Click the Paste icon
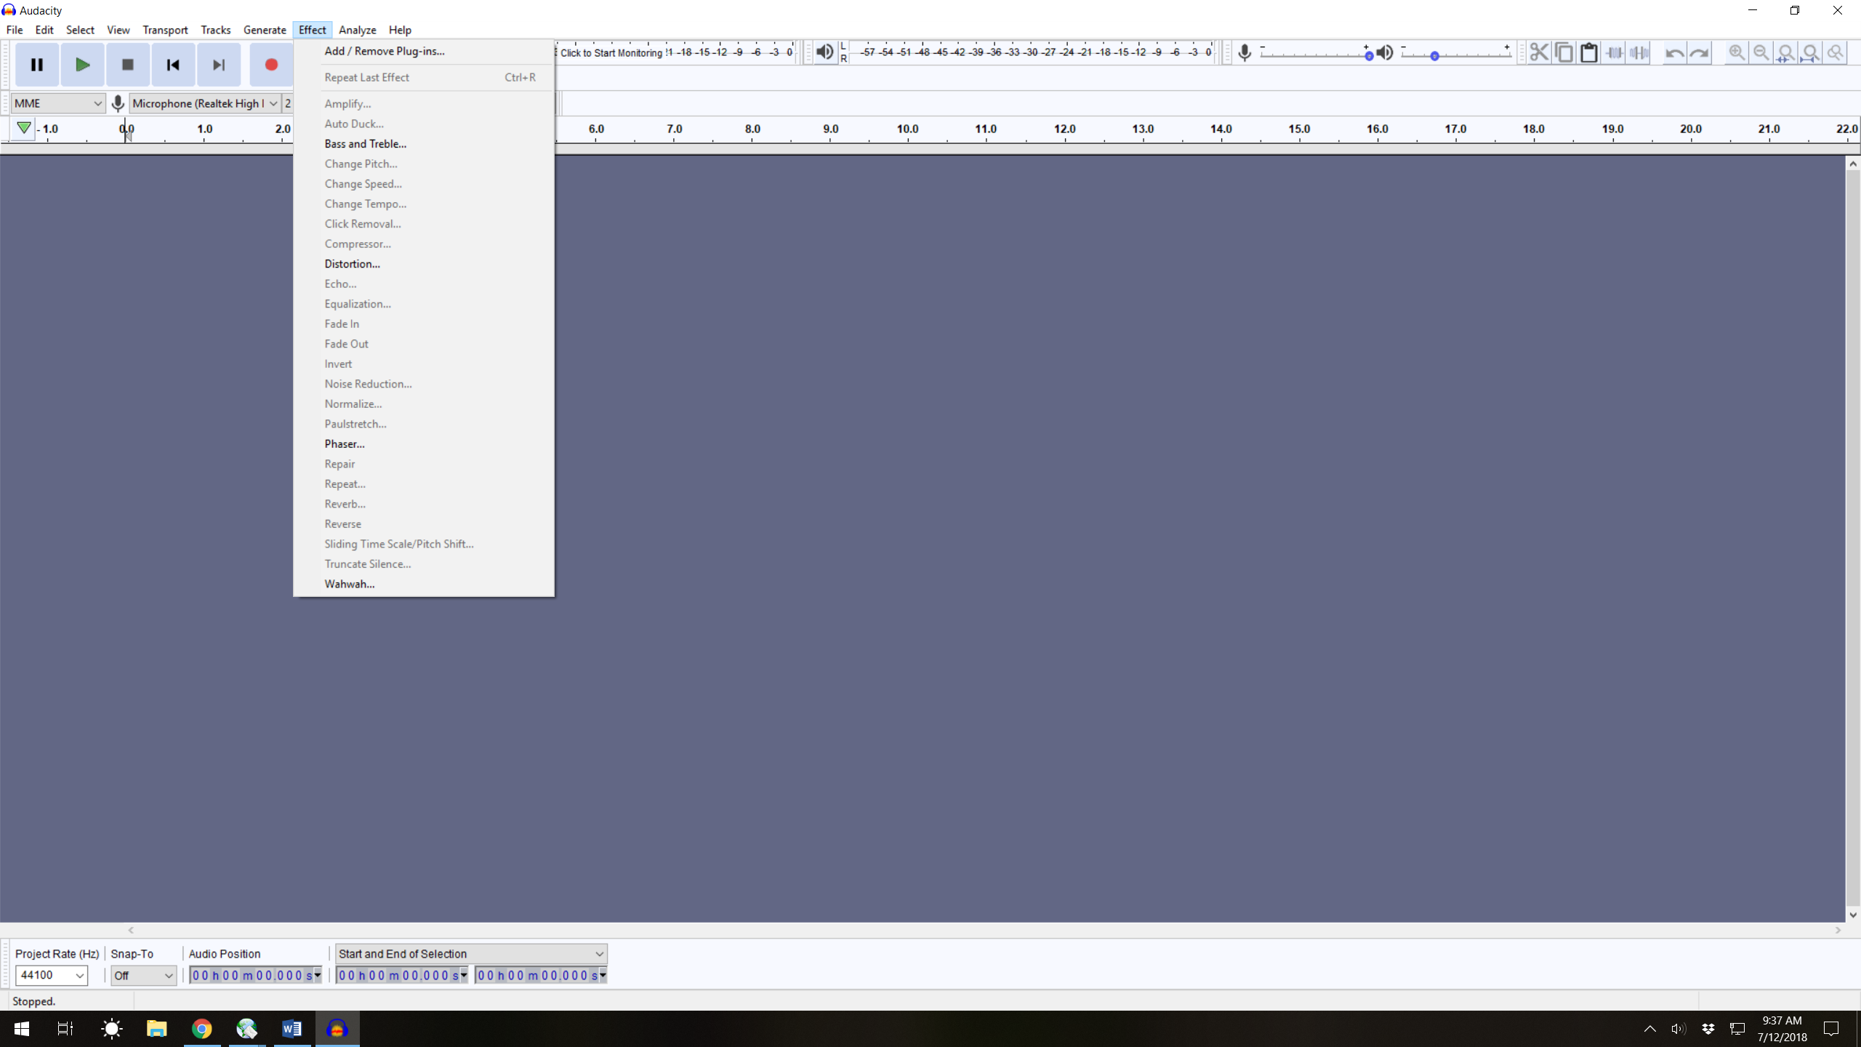This screenshot has height=1047, width=1861. tap(1589, 52)
